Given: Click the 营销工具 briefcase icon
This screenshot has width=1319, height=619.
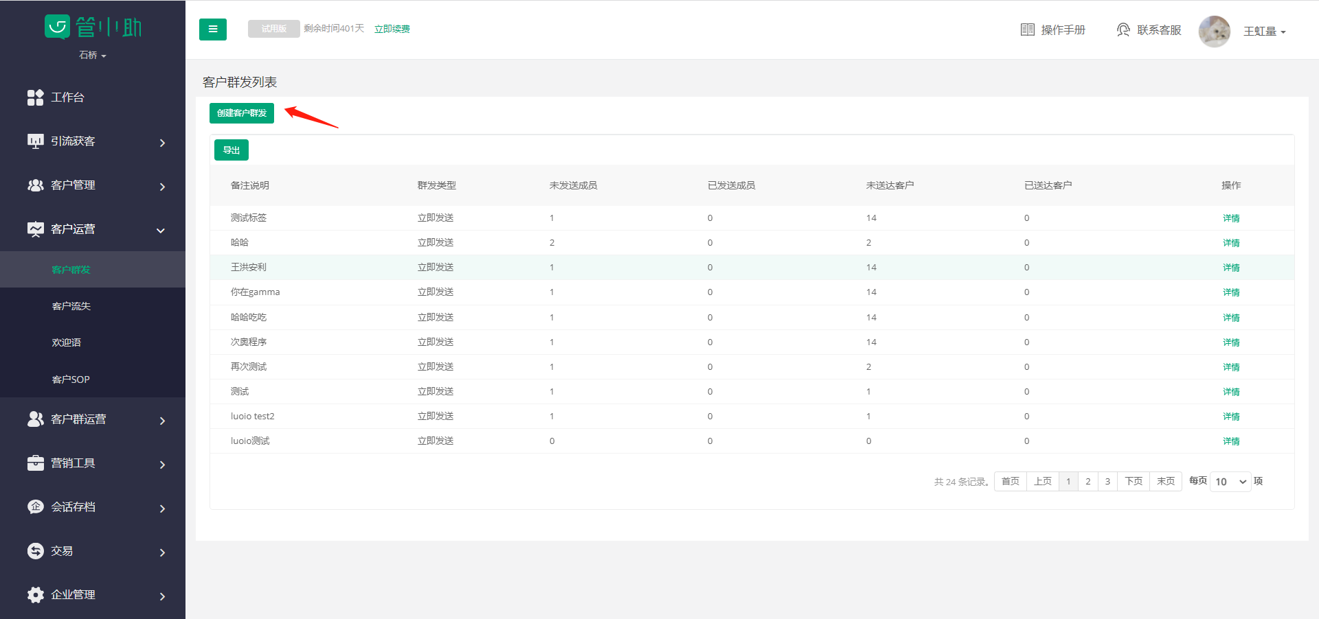Looking at the screenshot, I should (36, 463).
